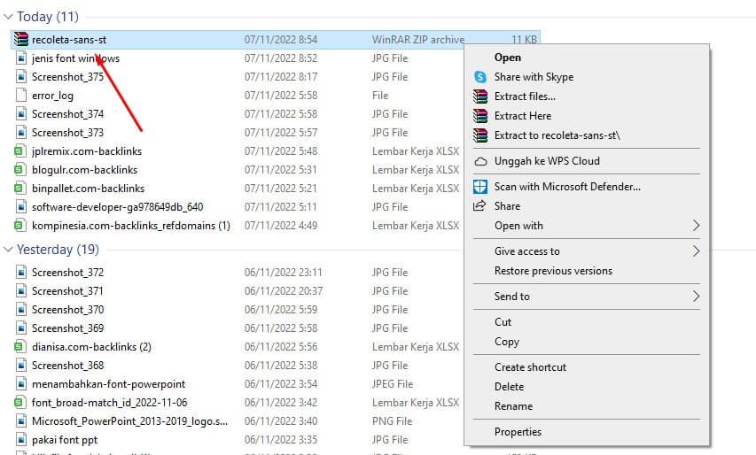Collapse the Yesterday (19) group
The image size is (756, 455).
pyautogui.click(x=8, y=250)
